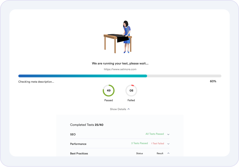Click "3 Tests Passed" in the Performance row
Viewport: 239px width, 167px height.
139,143
